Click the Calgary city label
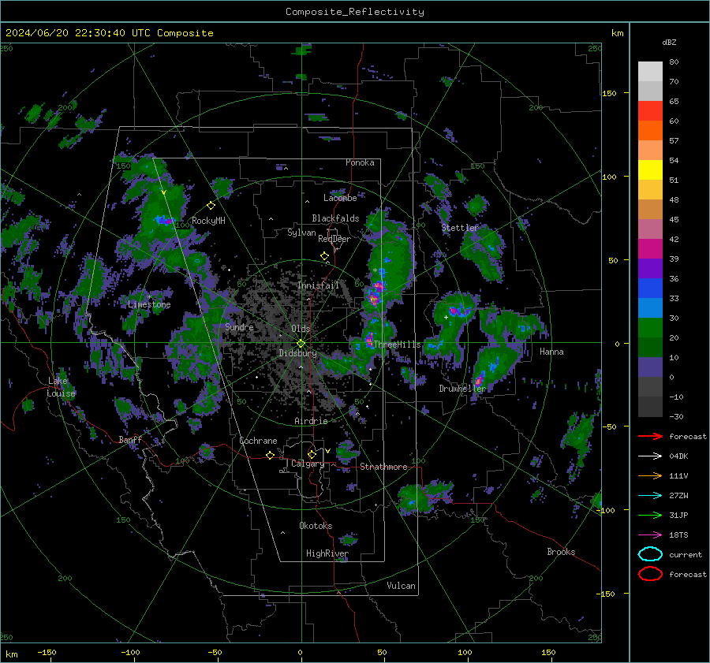This screenshot has width=710, height=663. 308,464
